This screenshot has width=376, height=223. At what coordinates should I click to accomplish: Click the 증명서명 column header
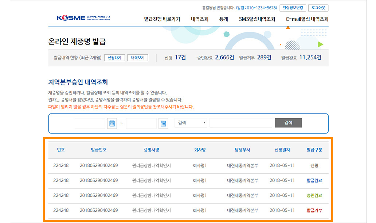tap(151, 150)
